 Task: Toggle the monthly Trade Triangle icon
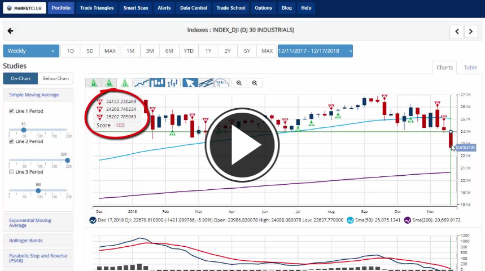click(x=93, y=83)
